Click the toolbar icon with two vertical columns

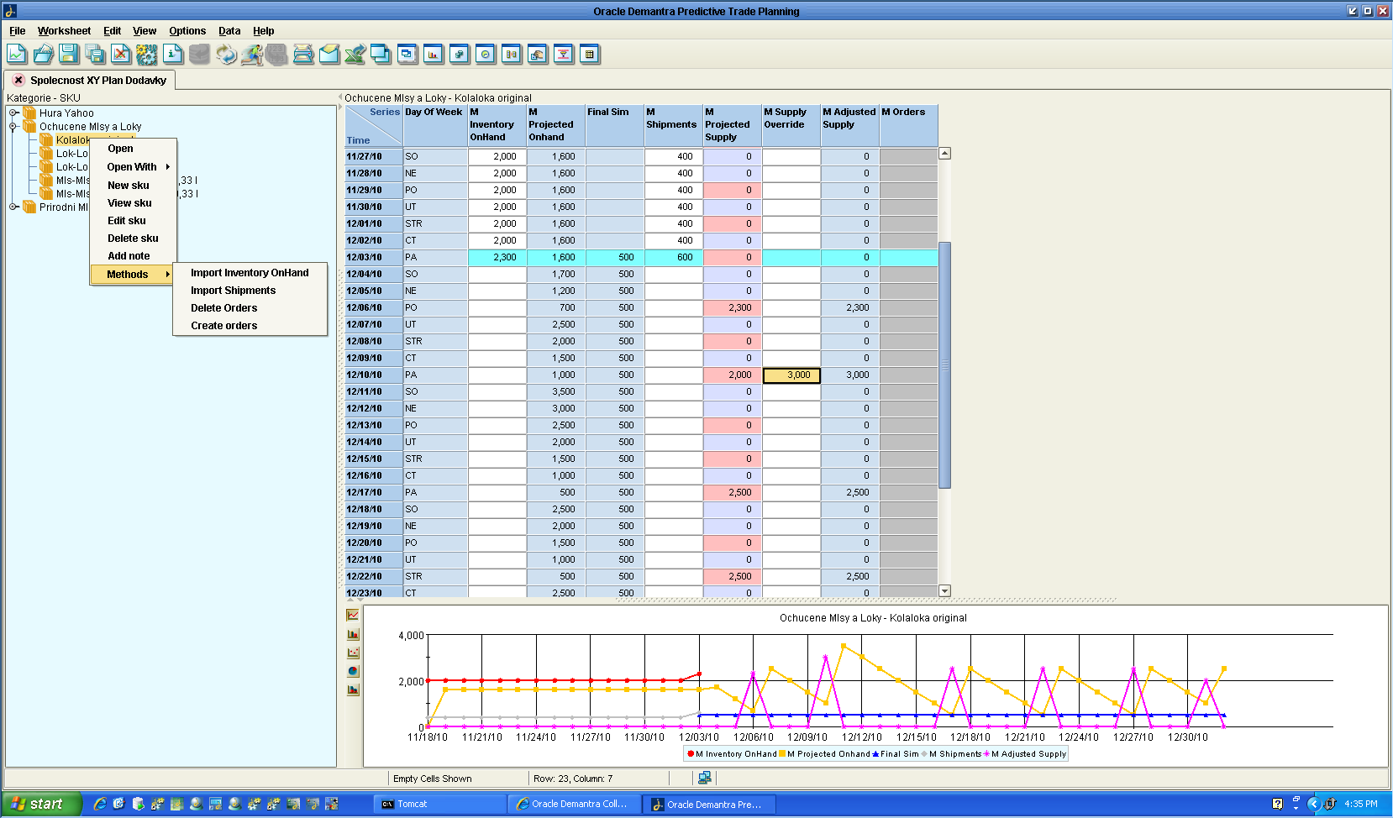coord(512,55)
